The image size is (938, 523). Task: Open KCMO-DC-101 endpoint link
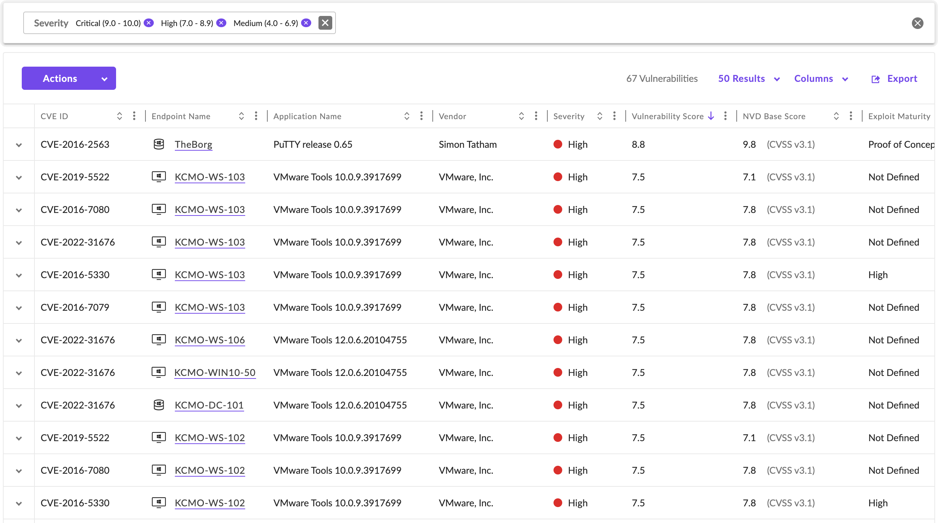click(209, 405)
